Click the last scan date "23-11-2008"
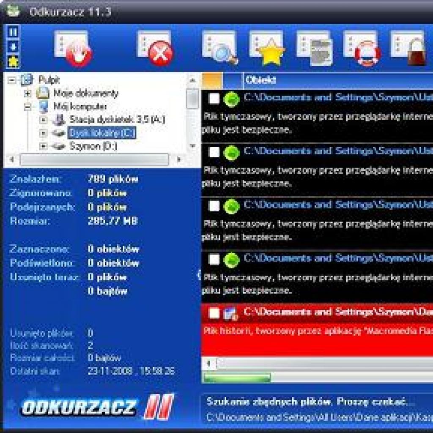Screen dimensions: 433x433 tap(110, 371)
